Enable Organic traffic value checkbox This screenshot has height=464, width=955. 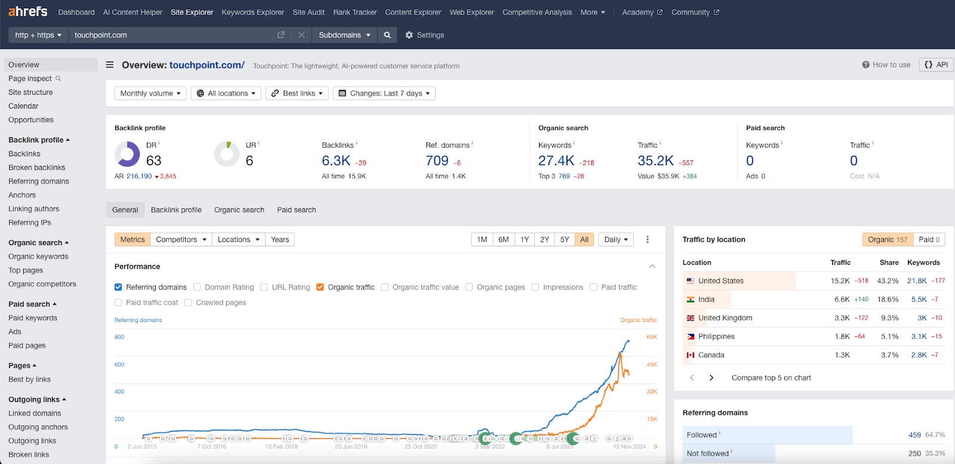384,287
